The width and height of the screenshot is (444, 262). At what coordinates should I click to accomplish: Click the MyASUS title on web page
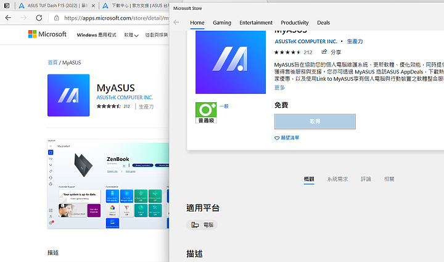(x=116, y=88)
